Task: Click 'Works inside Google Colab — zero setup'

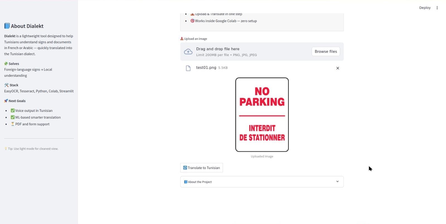Action: click(226, 21)
